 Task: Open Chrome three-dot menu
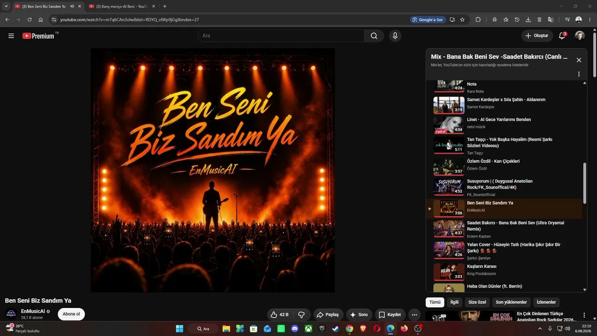coord(590,20)
